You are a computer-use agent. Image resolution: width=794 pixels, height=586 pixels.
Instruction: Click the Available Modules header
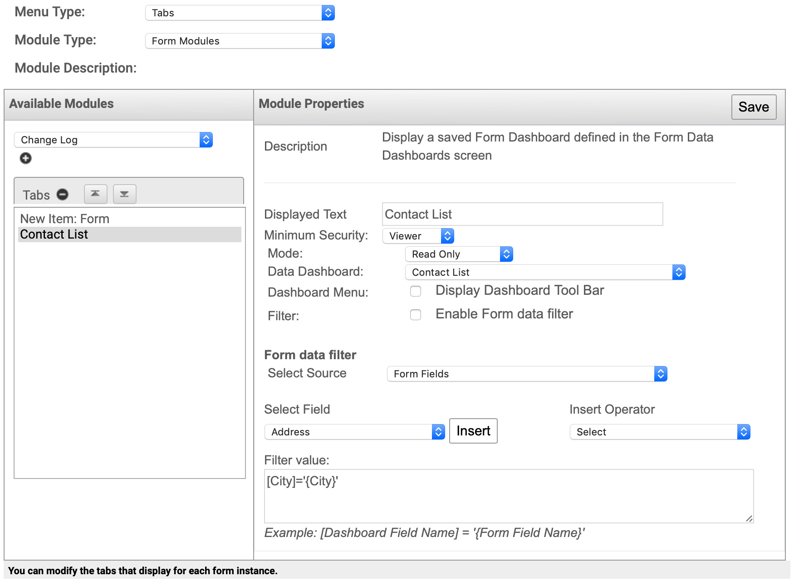(x=62, y=103)
